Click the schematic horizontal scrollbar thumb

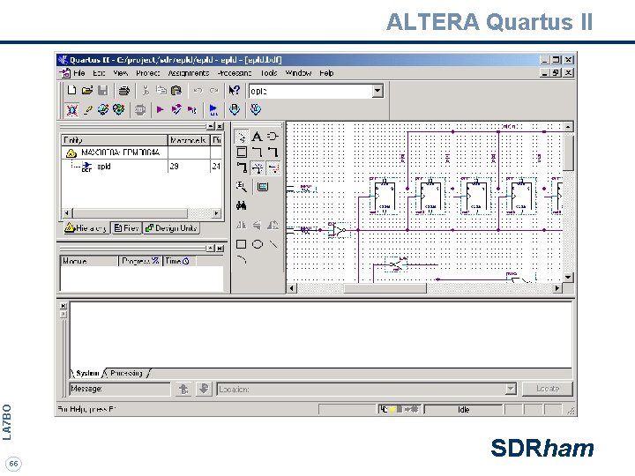[x=385, y=288]
